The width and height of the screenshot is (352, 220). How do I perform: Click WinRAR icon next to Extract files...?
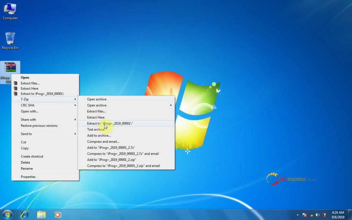[15, 83]
